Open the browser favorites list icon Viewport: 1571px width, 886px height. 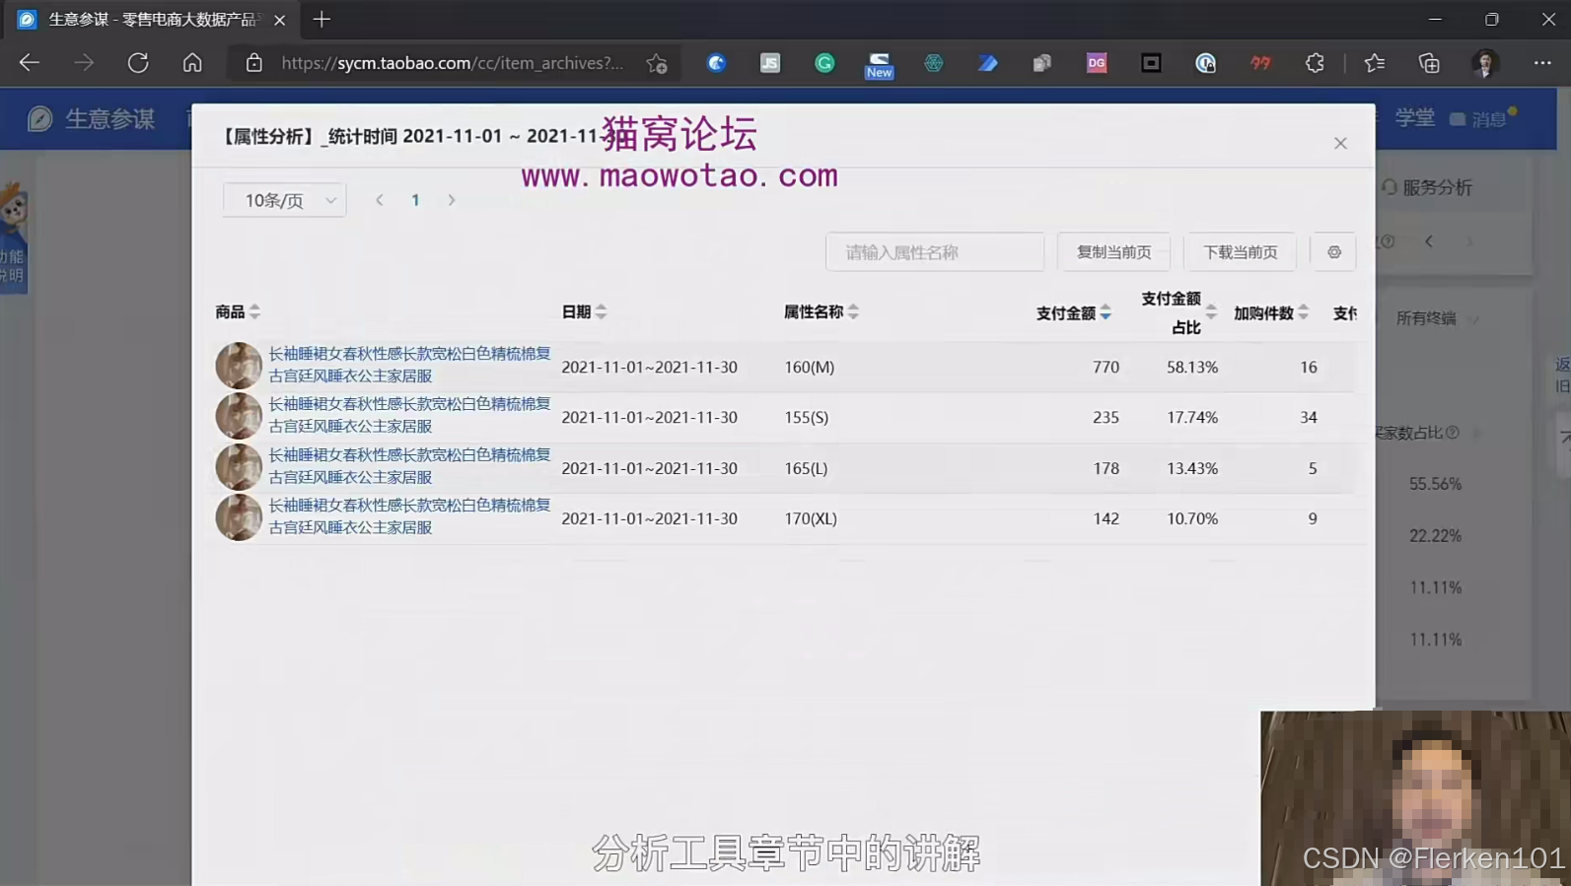1375,63
